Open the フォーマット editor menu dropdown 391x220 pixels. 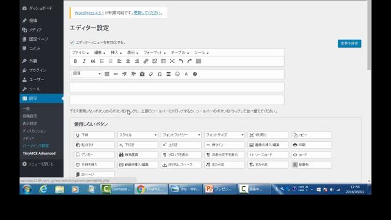click(x=155, y=53)
